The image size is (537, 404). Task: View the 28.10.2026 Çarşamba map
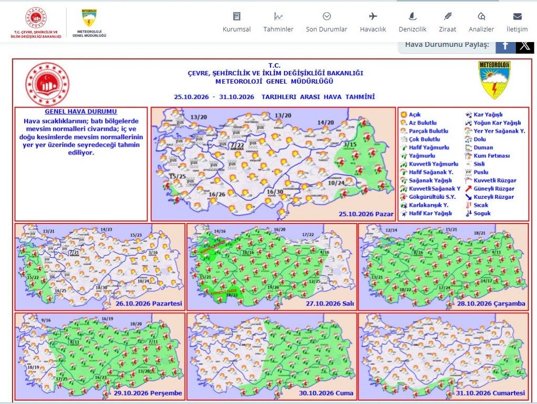coord(443,267)
